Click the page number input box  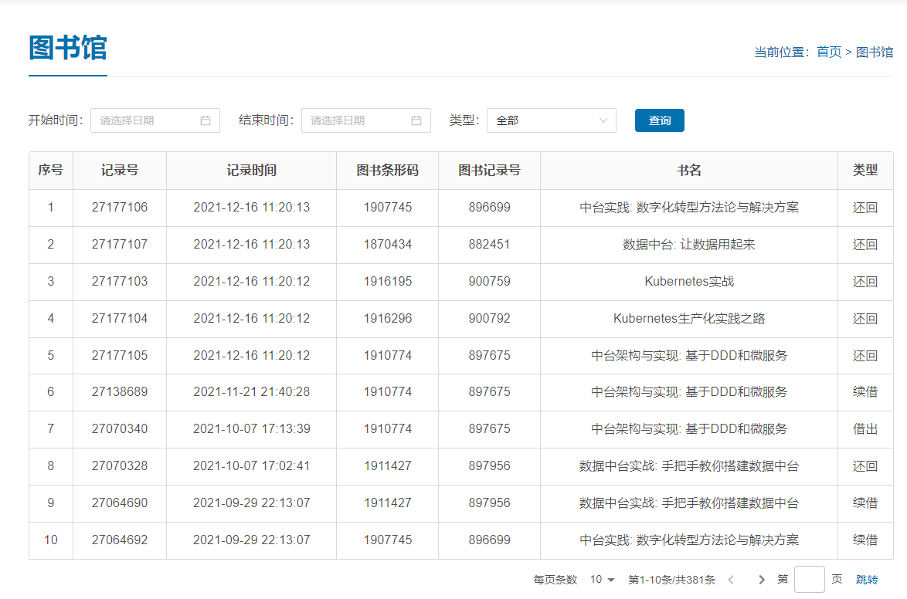pyautogui.click(x=809, y=580)
